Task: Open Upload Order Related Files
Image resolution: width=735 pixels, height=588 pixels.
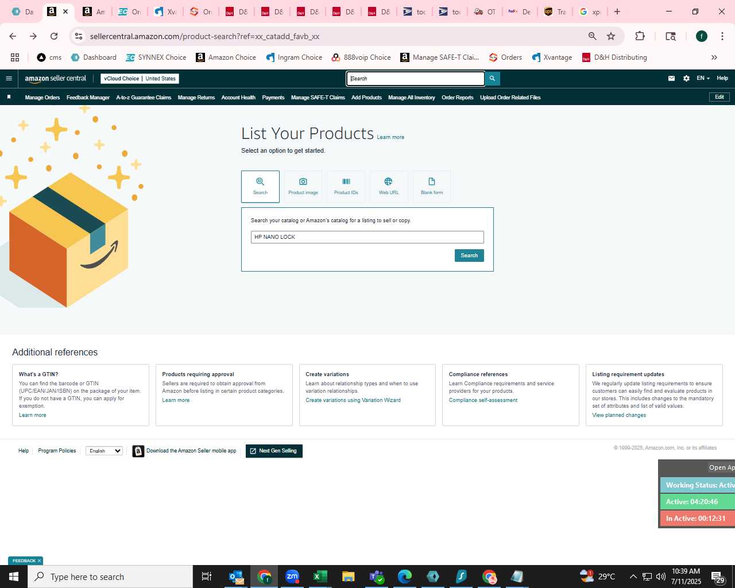Action: [x=510, y=98]
